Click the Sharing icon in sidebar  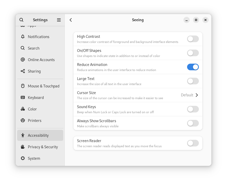[x=23, y=71]
